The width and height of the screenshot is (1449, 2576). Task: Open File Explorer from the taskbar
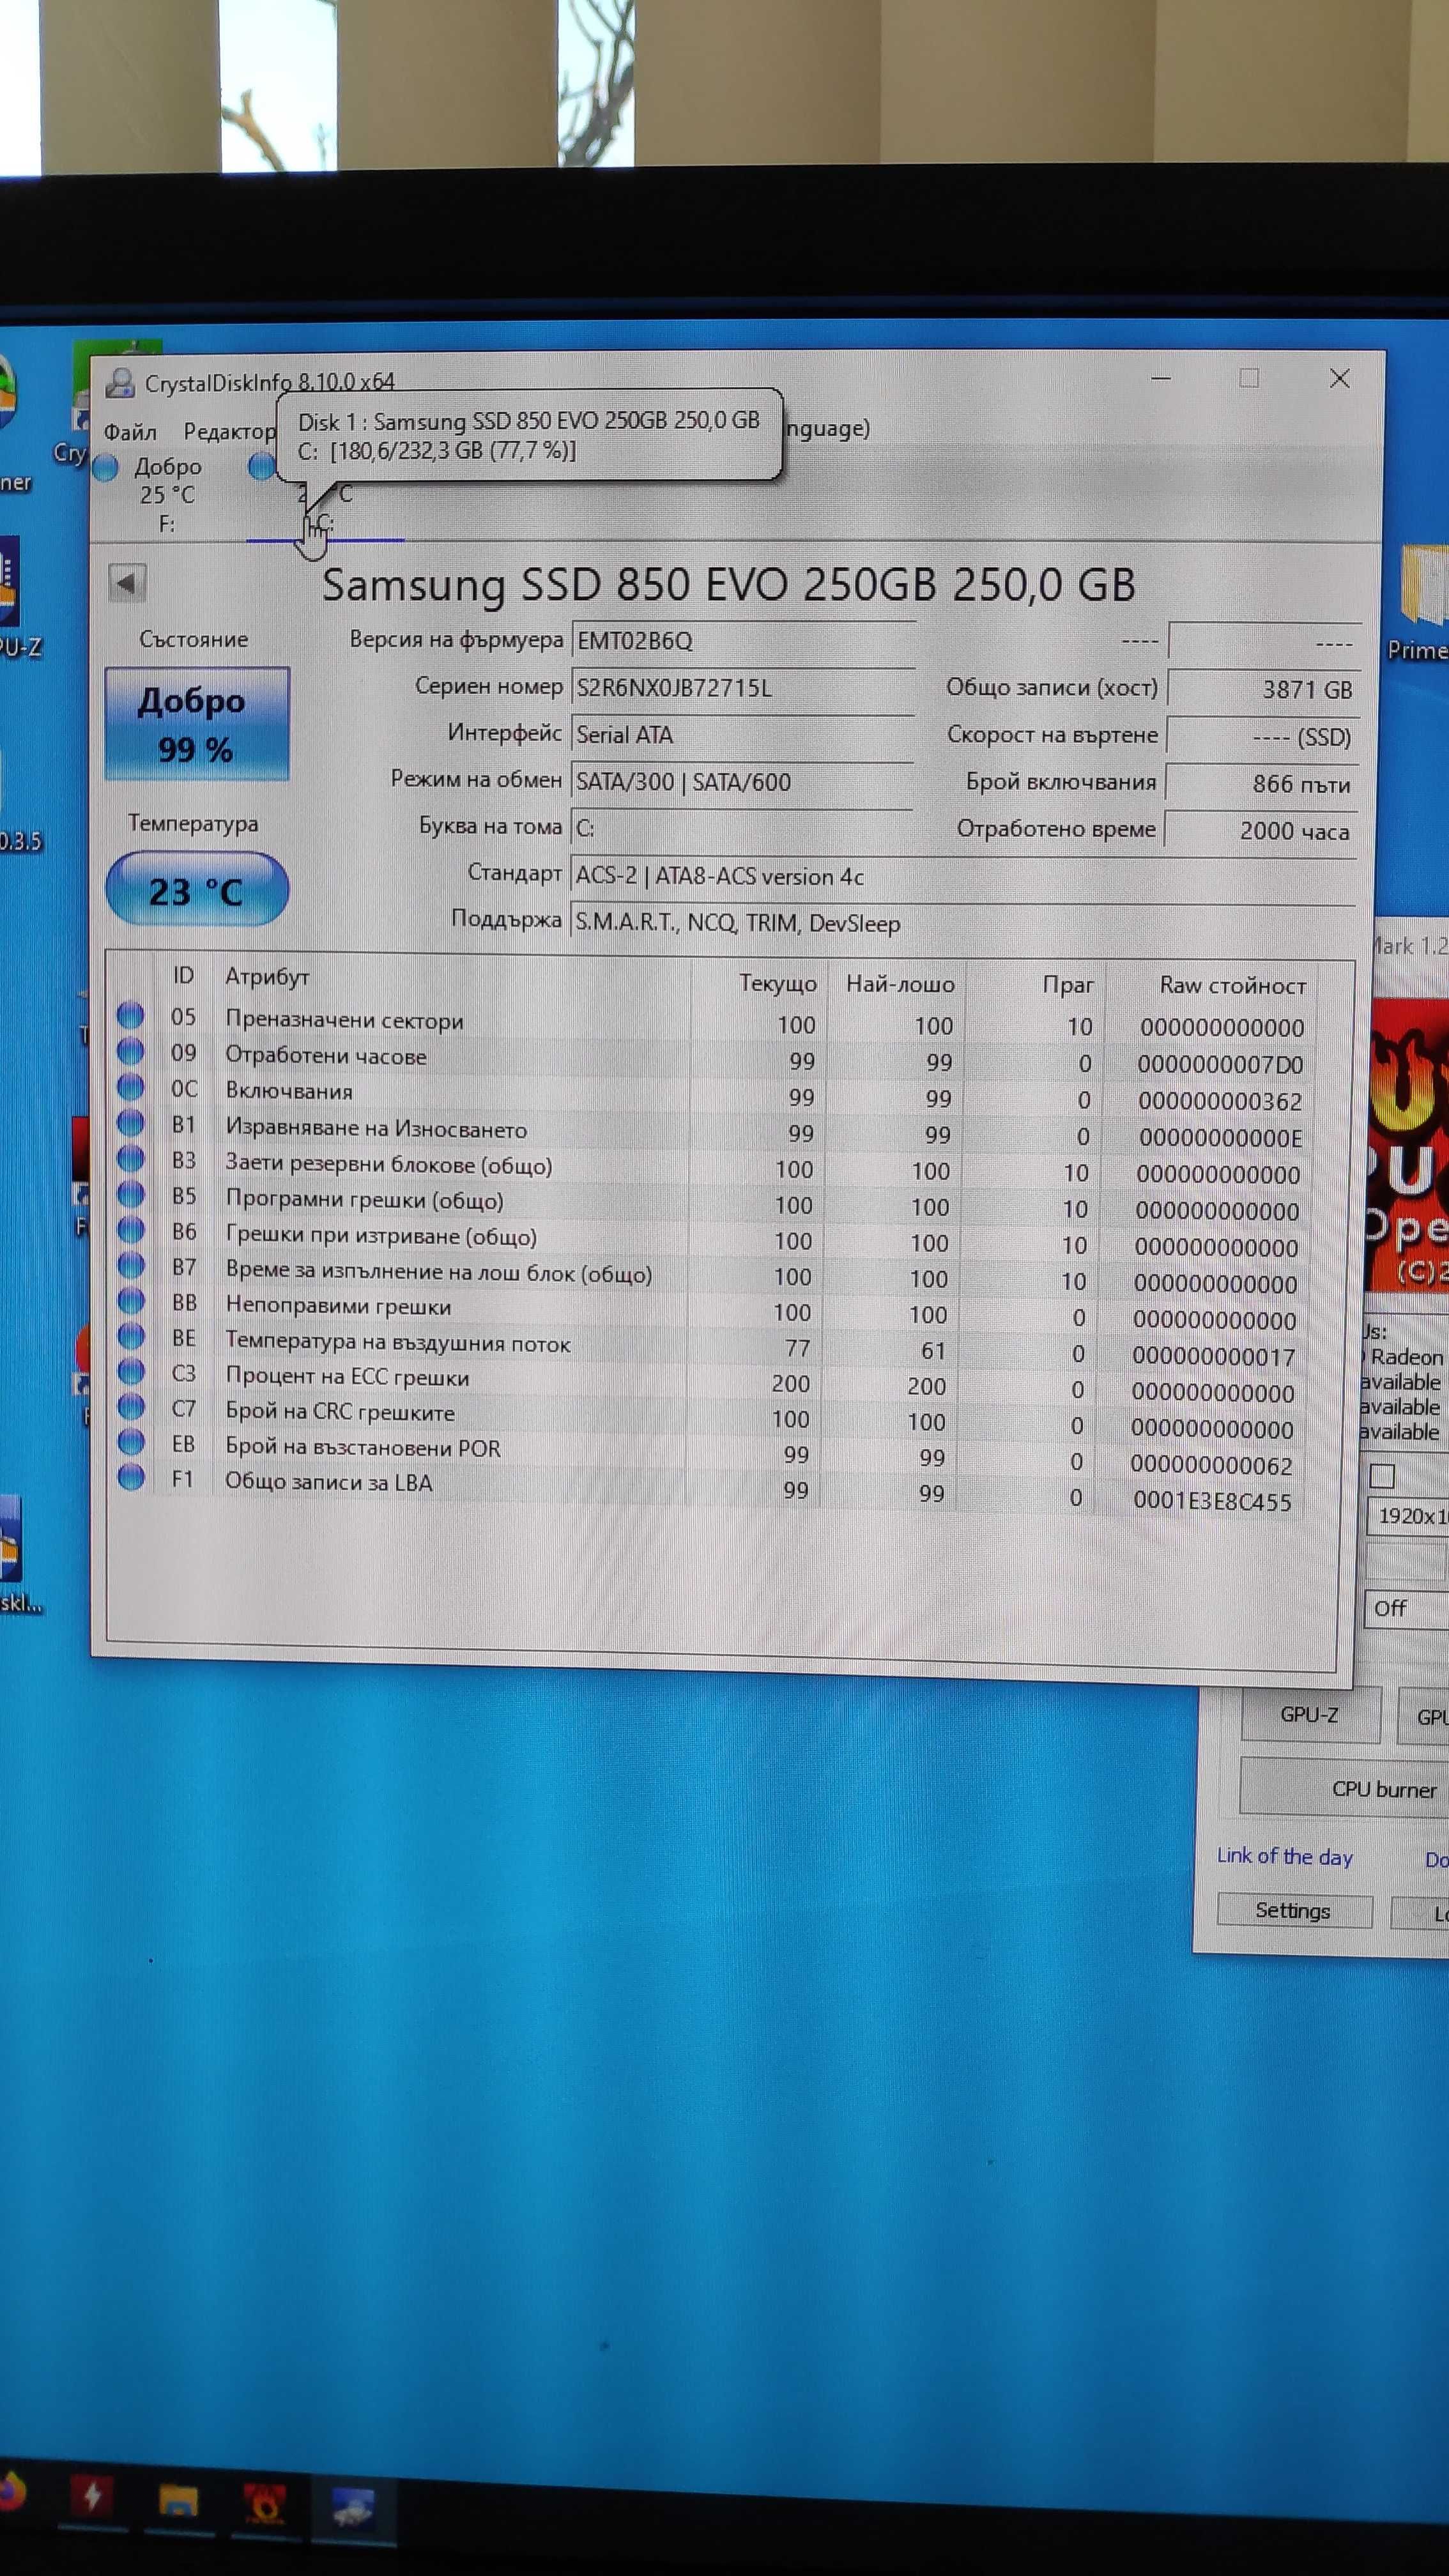(179, 2500)
